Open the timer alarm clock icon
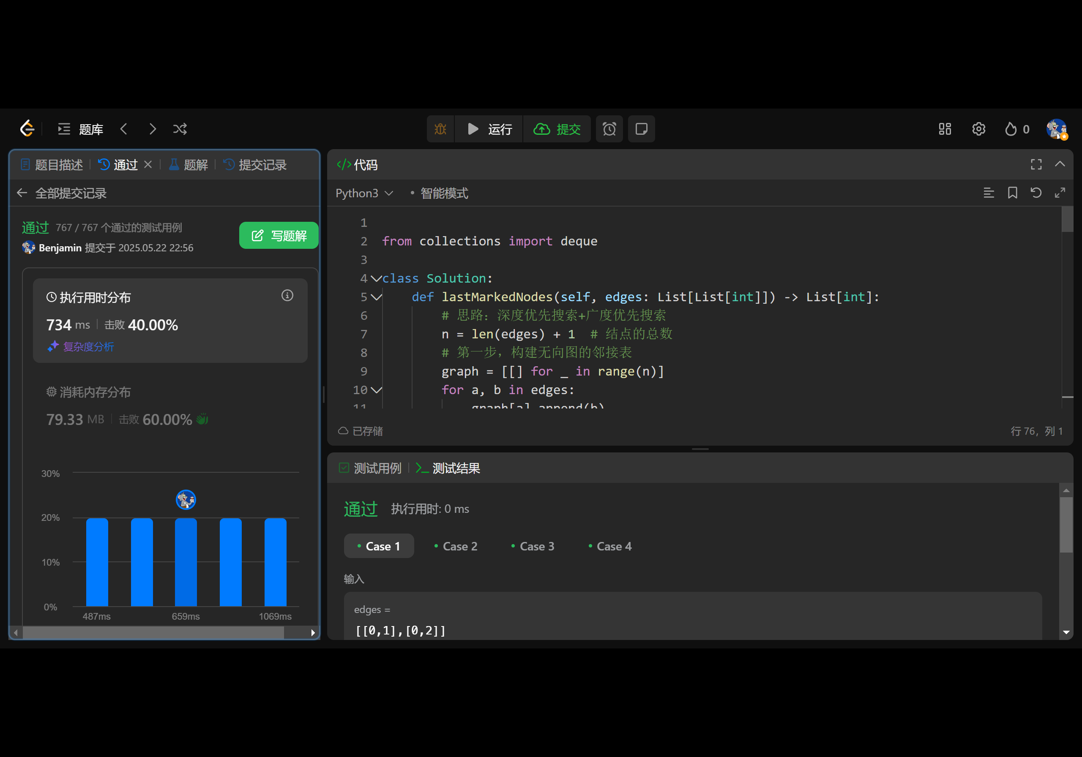Viewport: 1082px width, 757px height. pyautogui.click(x=609, y=129)
